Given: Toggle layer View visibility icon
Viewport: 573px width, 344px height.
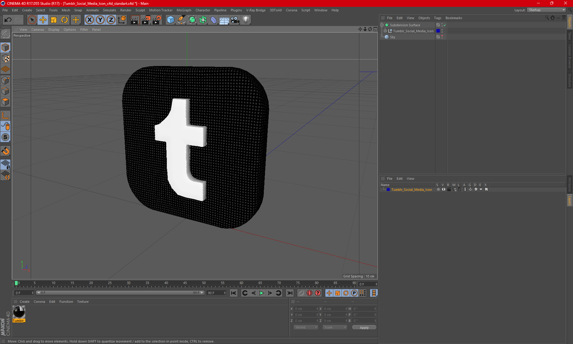Looking at the screenshot, I should 443,189.
